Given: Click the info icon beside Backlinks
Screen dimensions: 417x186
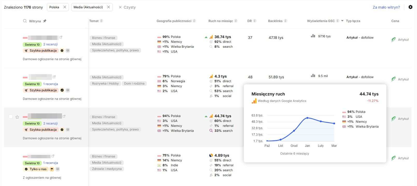Looking at the screenshot, I should pos(285,21).
